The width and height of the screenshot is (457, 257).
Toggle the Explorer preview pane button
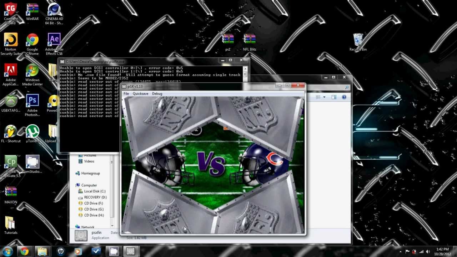pos(334,97)
